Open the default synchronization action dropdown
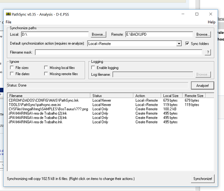Image resolution: width=224 pixels, height=191 pixels. 179,44
